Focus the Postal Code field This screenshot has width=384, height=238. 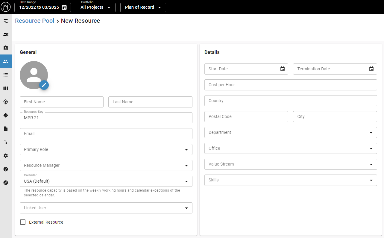[246, 116]
